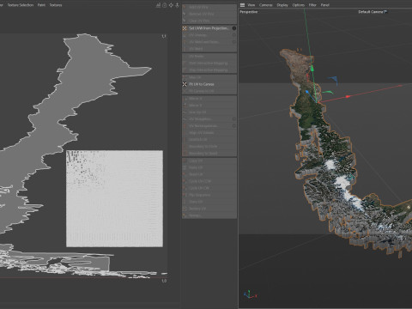Click the UV editor chart-style icon beside navigation icons
Image resolution: width=412 pixels, height=309 pixels.
(x=158, y=5)
